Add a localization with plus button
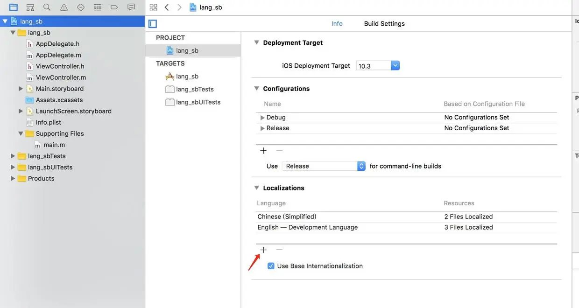Viewport: 579px width, 308px height. pos(263,250)
